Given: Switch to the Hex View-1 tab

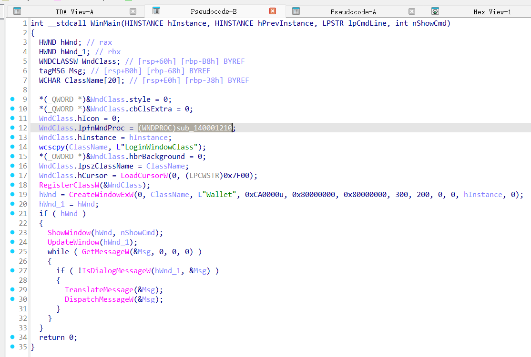Looking at the screenshot, I should (x=492, y=11).
